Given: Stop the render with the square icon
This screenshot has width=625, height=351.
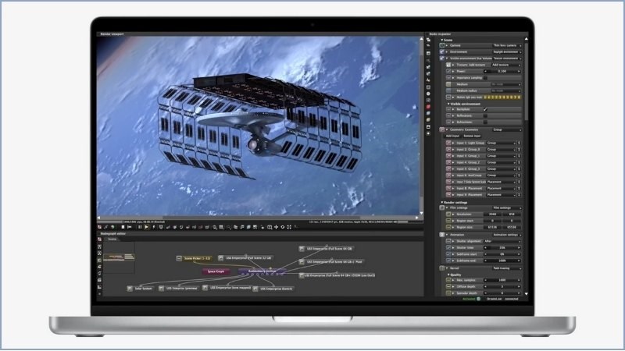Looking at the screenshot, I should pyautogui.click(x=123, y=227).
